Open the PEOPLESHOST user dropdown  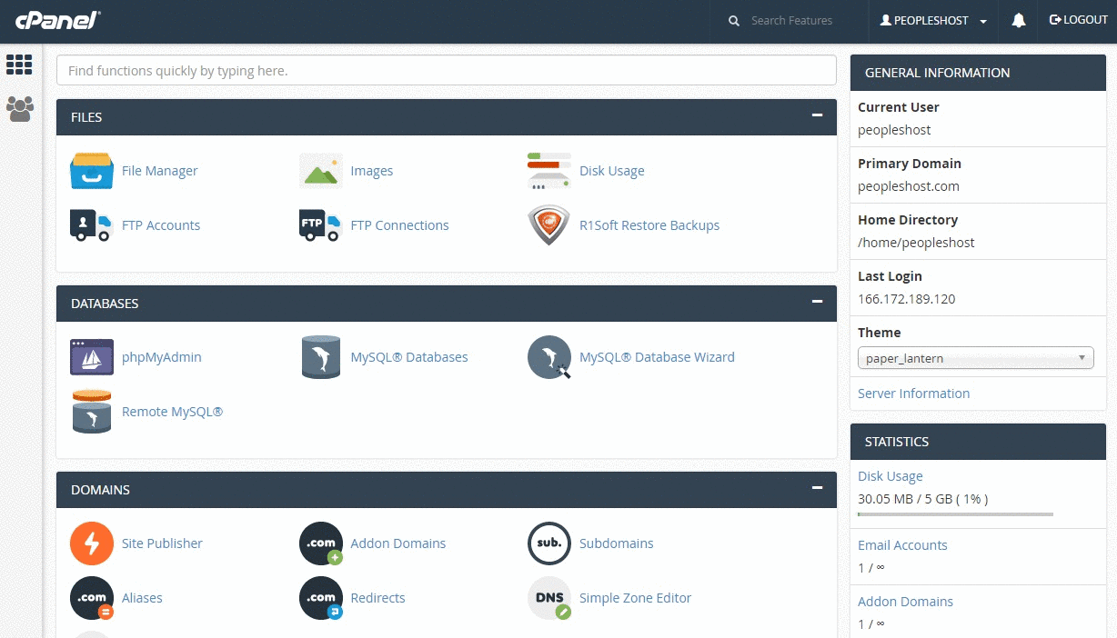coord(933,21)
